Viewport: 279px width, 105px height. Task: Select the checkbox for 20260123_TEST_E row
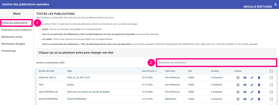(271, 78)
